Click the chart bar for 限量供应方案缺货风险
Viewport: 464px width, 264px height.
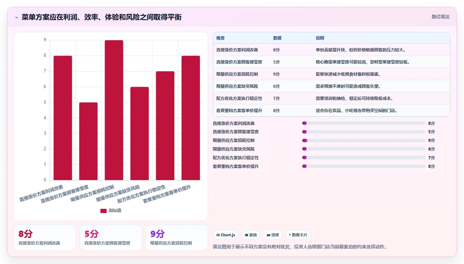140,134
